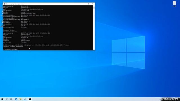The width and height of the screenshot is (180, 101).
Task: Click the "partition=D:" osdevice line
Action: pyautogui.click(x=17, y=40)
